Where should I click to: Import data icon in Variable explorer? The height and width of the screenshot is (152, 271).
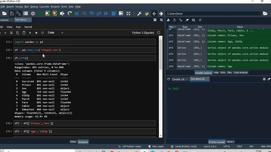[x=169, y=20]
